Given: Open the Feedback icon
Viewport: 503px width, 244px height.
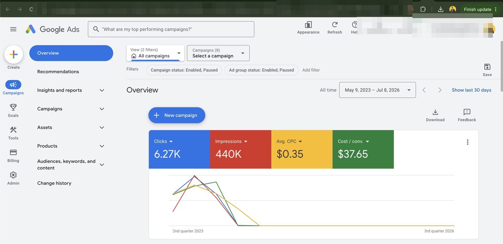Looking at the screenshot, I should click(467, 115).
